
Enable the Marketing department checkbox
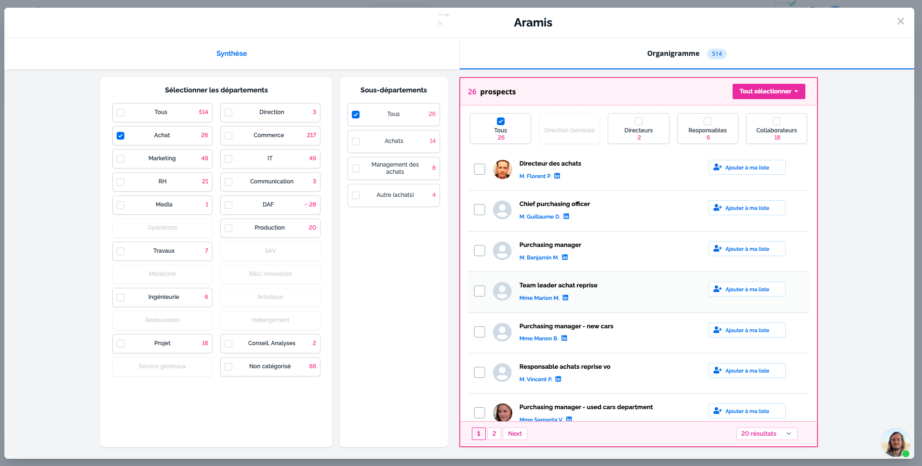[120, 159]
